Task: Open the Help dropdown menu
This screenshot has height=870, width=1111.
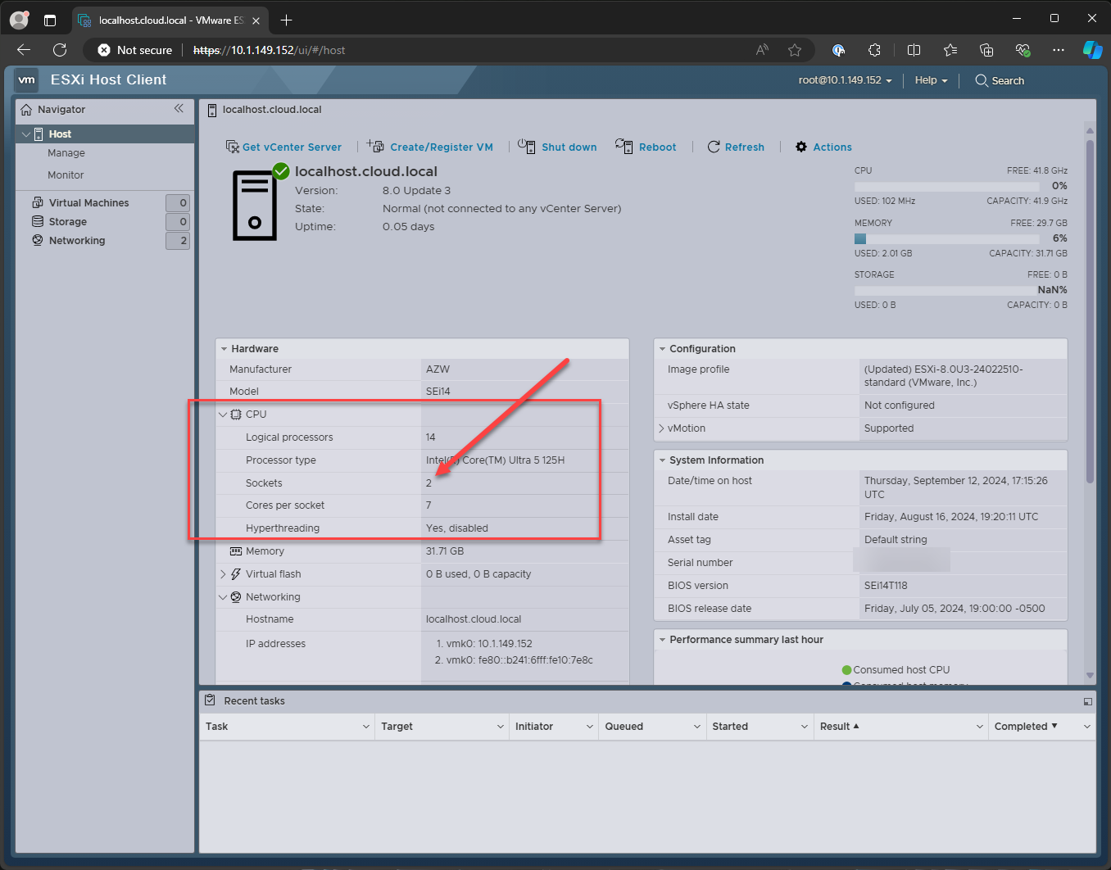Action: coord(931,80)
